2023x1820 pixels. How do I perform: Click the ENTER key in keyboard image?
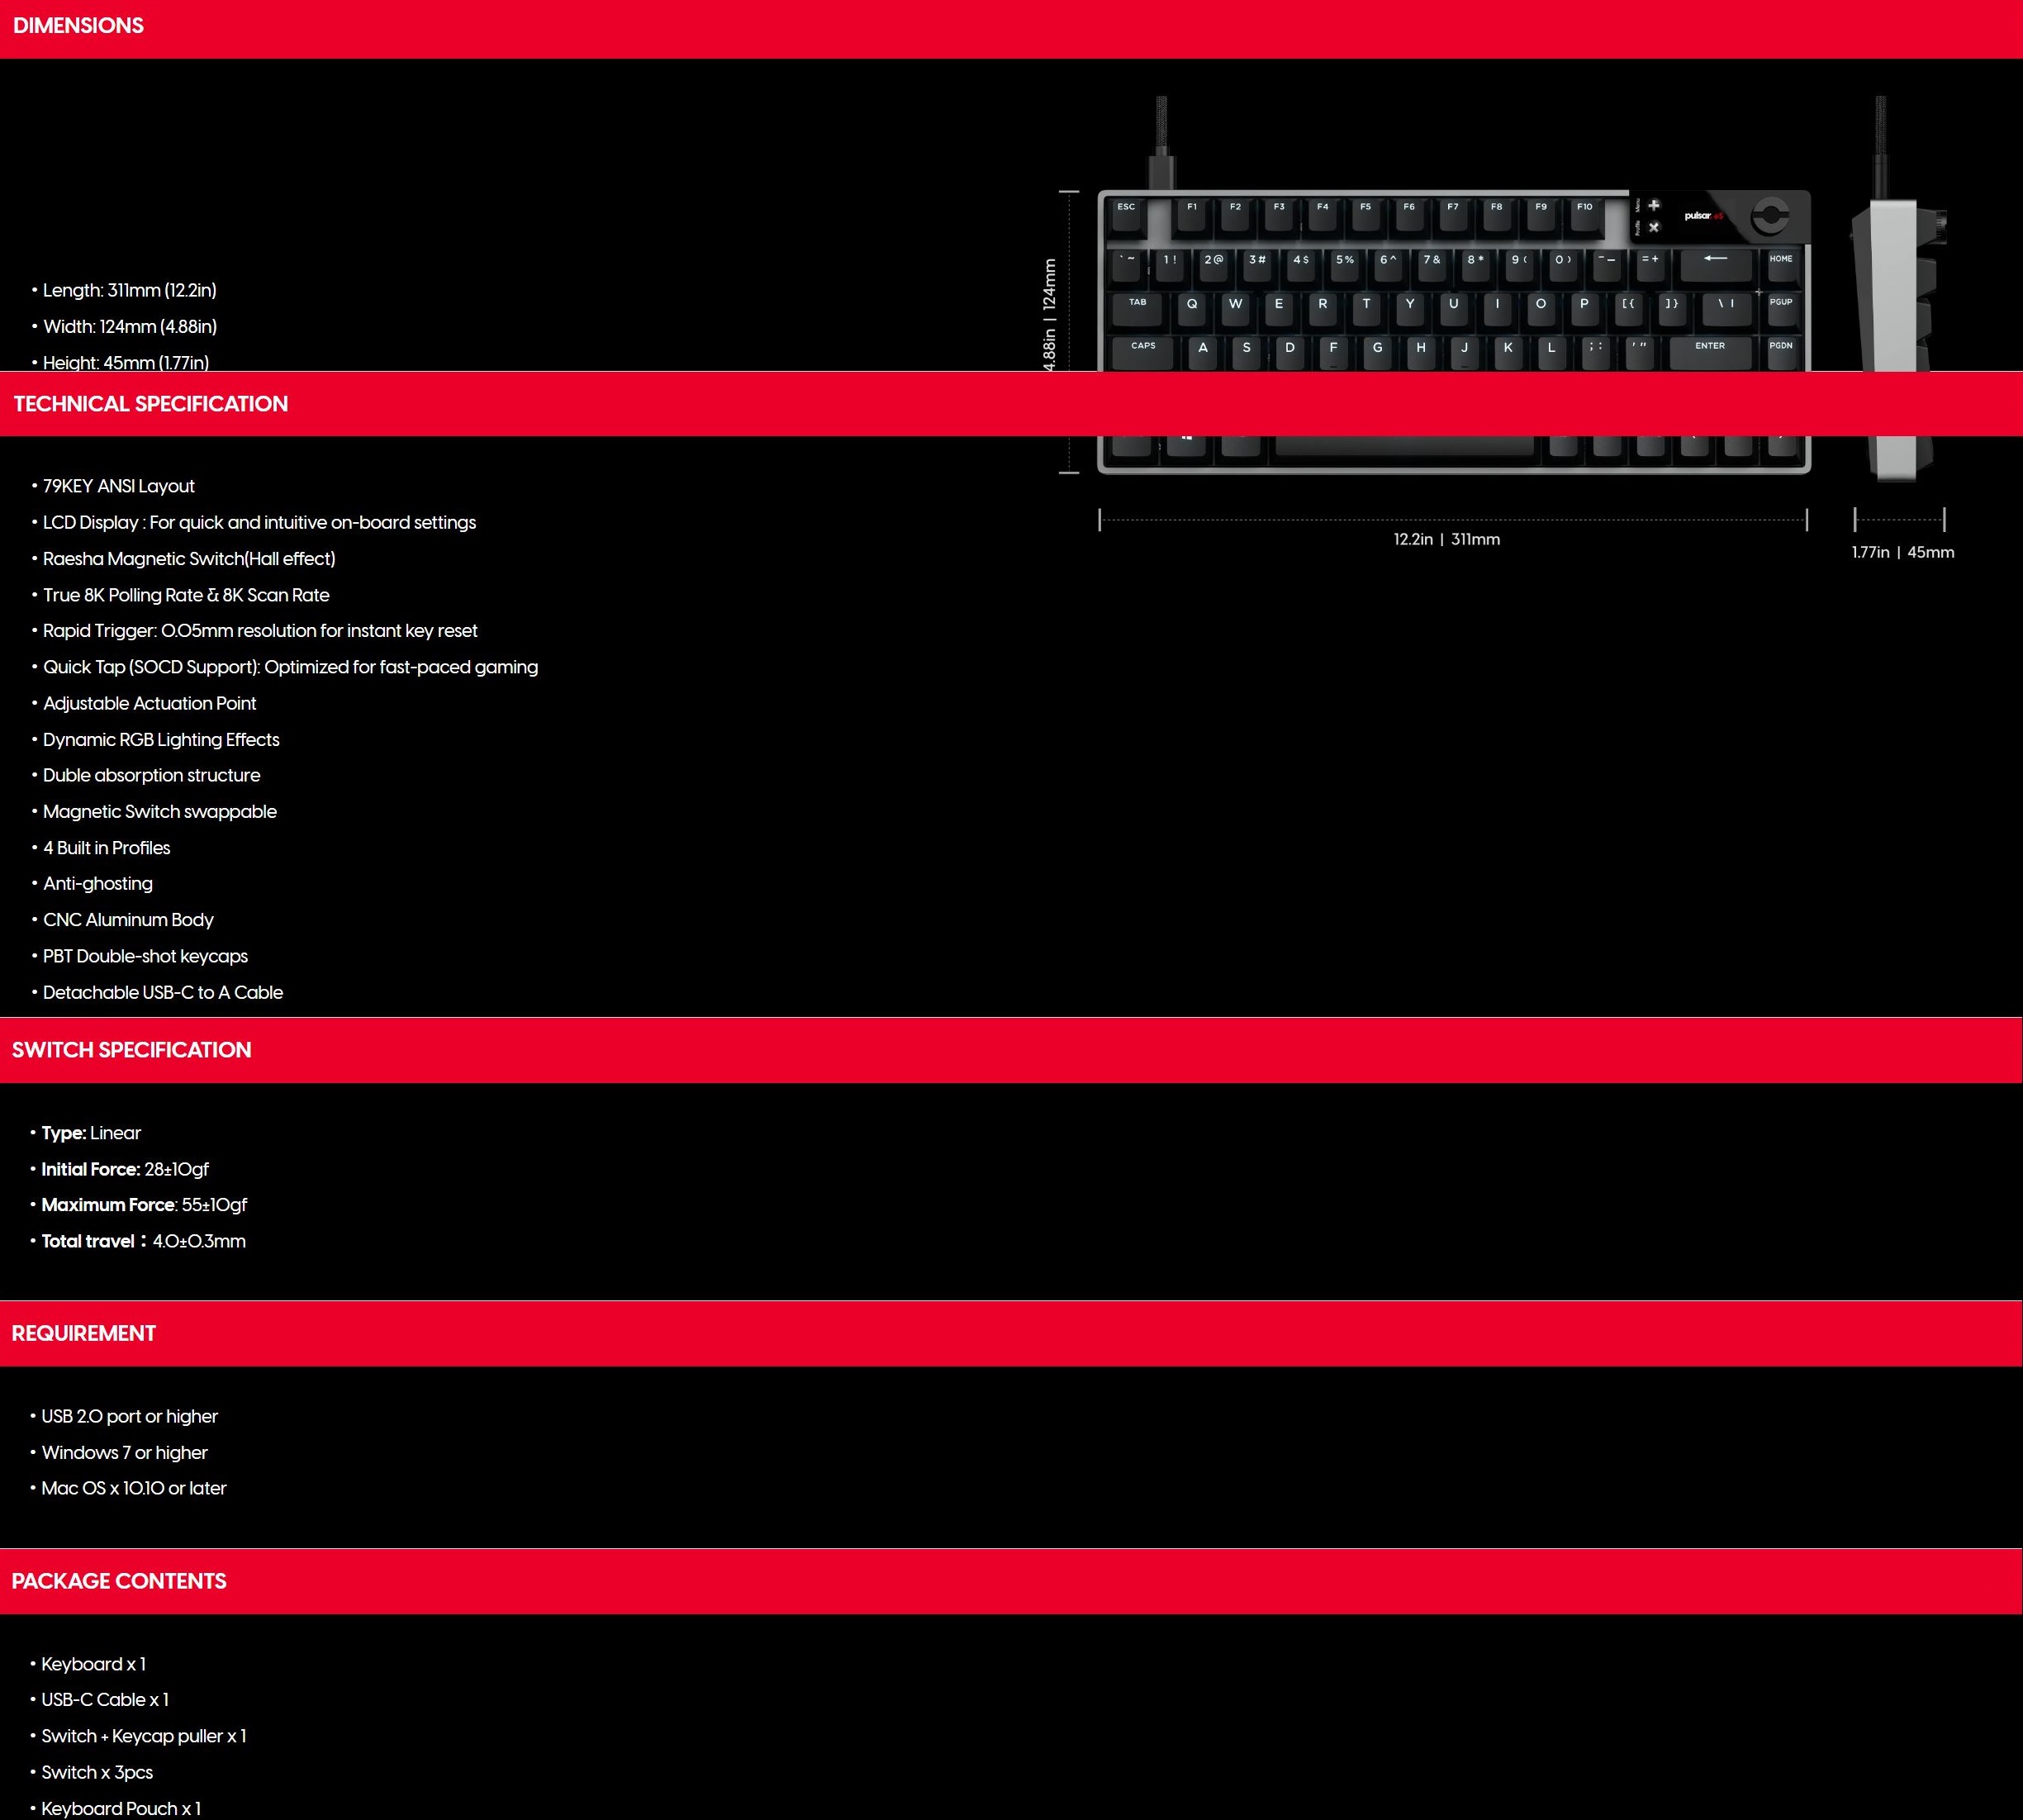coord(1710,350)
